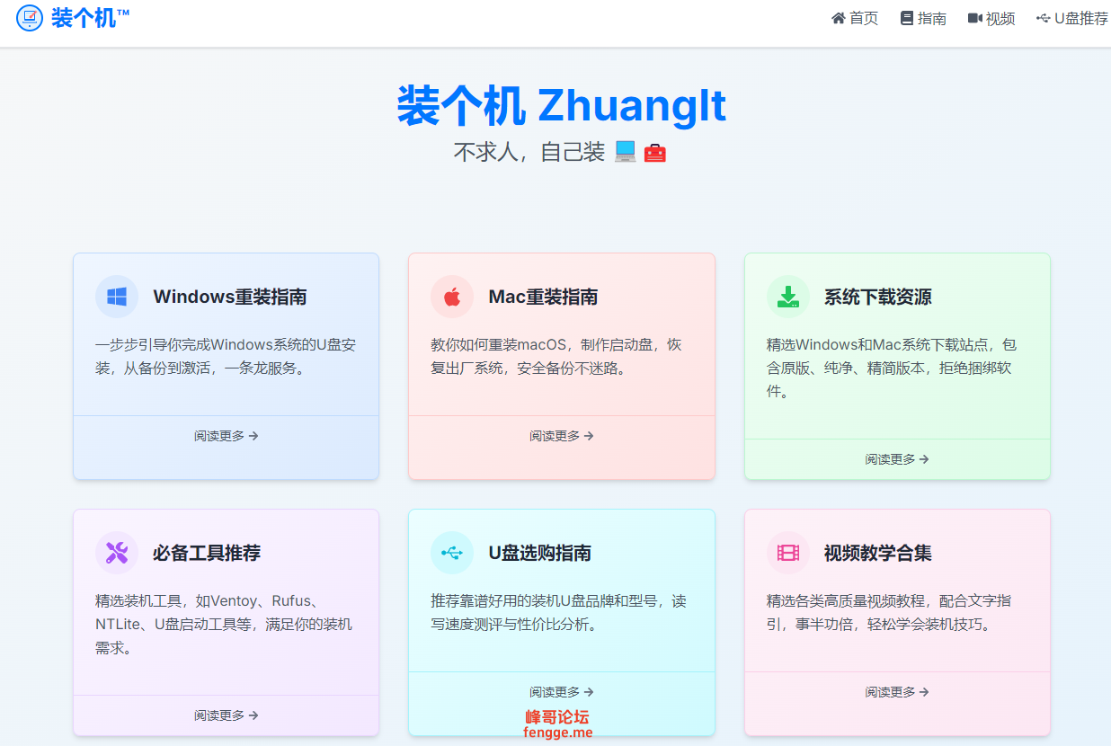Click the 系统下载资源 description text
The width and height of the screenshot is (1111, 746).
pos(892,368)
